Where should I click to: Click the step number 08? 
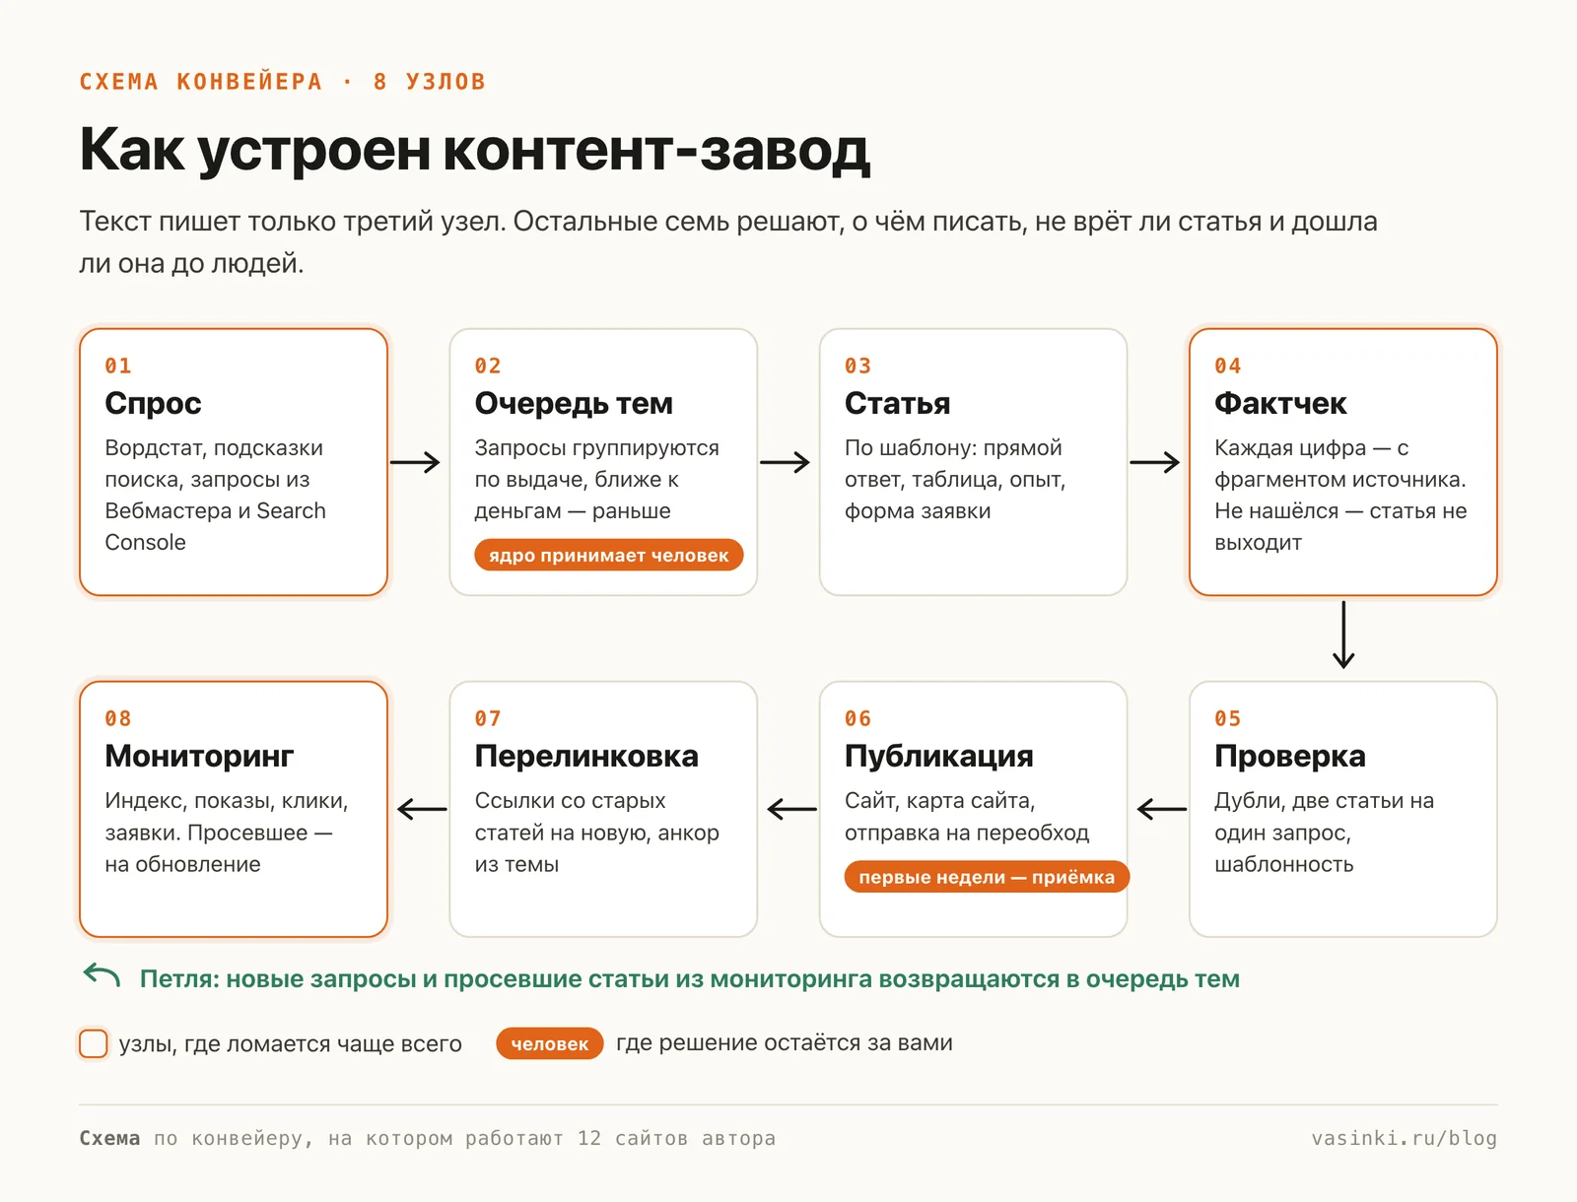[x=118, y=718]
